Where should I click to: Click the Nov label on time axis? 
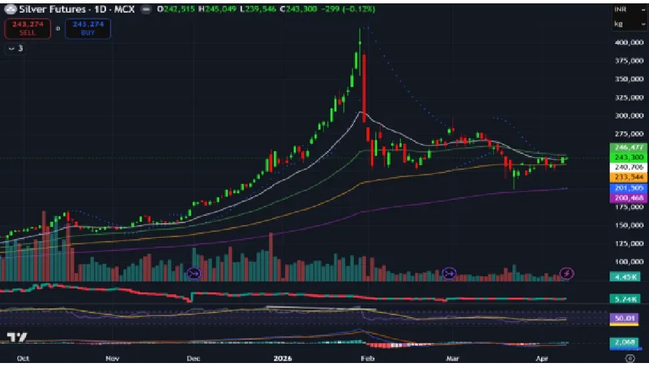(x=112, y=358)
